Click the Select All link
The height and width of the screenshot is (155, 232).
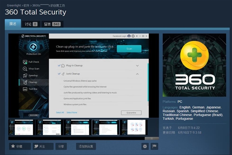tap(60, 113)
